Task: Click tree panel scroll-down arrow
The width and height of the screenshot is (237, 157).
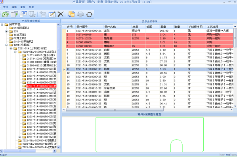Action: pos(59,147)
